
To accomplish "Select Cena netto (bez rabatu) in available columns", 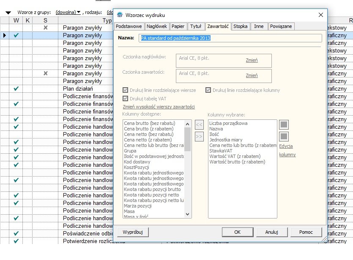I will click(149, 134).
